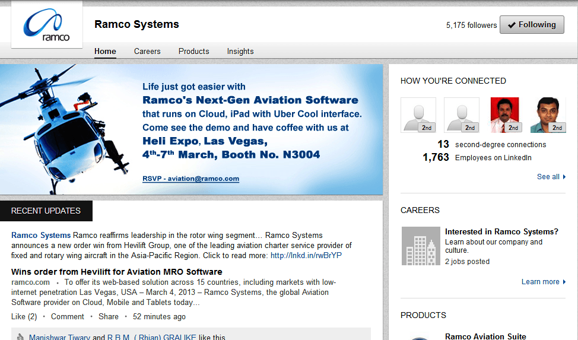Share the Hevilift update

[x=109, y=316]
